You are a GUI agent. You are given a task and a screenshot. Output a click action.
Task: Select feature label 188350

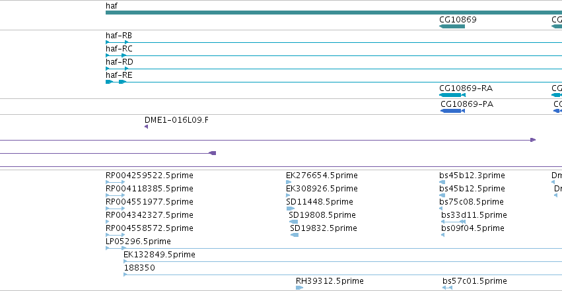(139, 268)
